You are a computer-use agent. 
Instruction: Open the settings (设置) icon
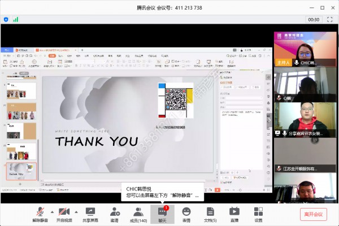click(258, 211)
